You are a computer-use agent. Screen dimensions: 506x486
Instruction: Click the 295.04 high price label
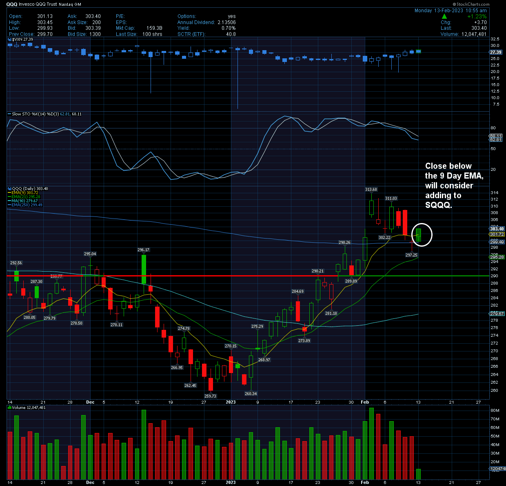(x=90, y=254)
